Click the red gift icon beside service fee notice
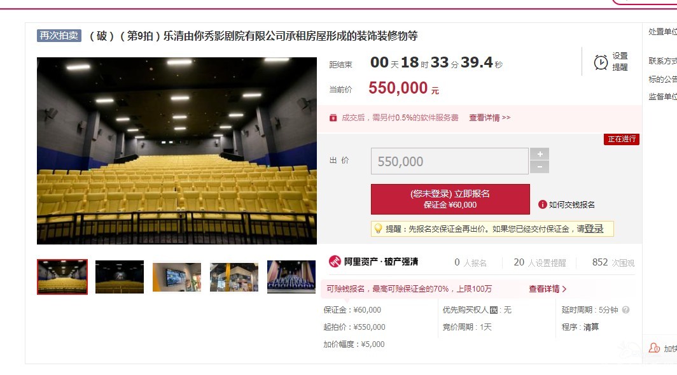Image resolution: width=677 pixels, height=375 pixels. 333,118
